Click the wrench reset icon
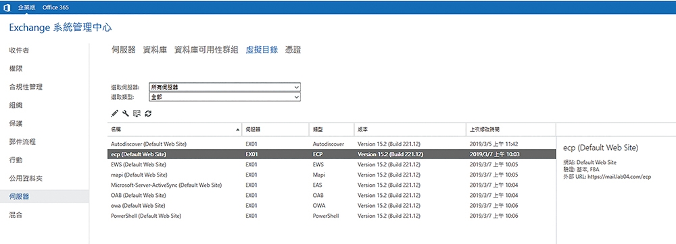The image size is (676, 244). (x=126, y=113)
